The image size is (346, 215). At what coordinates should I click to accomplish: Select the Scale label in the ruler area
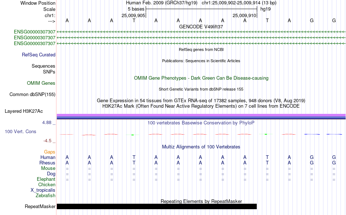[x=49, y=9]
